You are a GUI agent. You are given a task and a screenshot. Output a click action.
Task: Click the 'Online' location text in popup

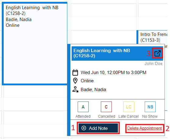point(87,81)
